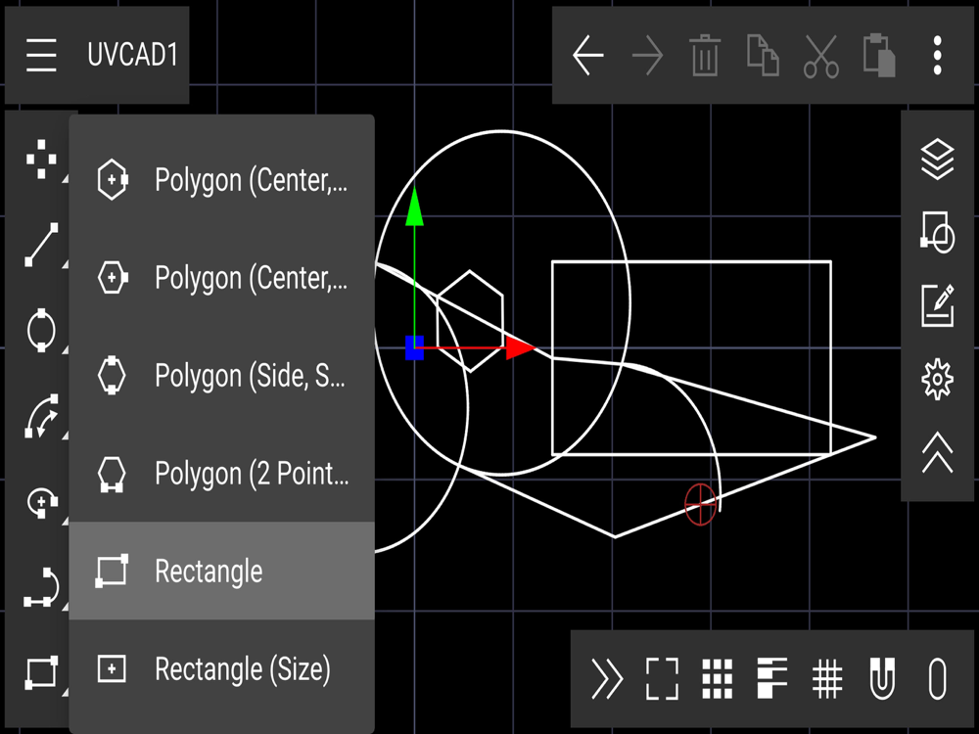Click the red snap marker on canvas
The height and width of the screenshot is (734, 979).
[700, 504]
